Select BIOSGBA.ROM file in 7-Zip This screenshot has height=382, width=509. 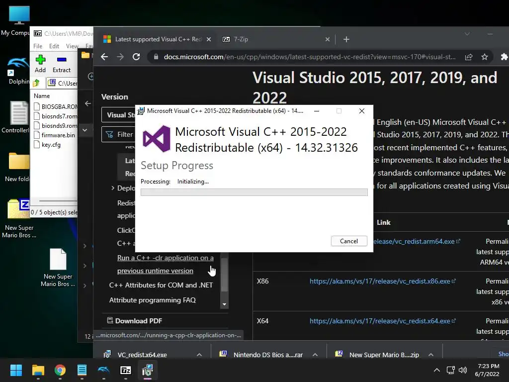pyautogui.click(x=56, y=106)
